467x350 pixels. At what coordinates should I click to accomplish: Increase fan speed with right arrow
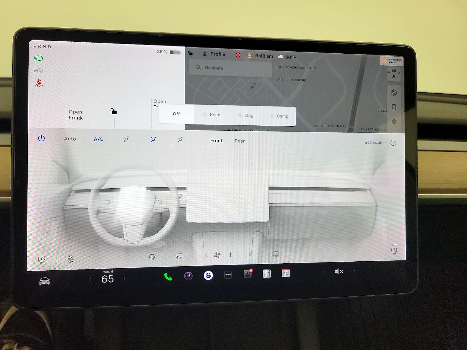click(250, 255)
